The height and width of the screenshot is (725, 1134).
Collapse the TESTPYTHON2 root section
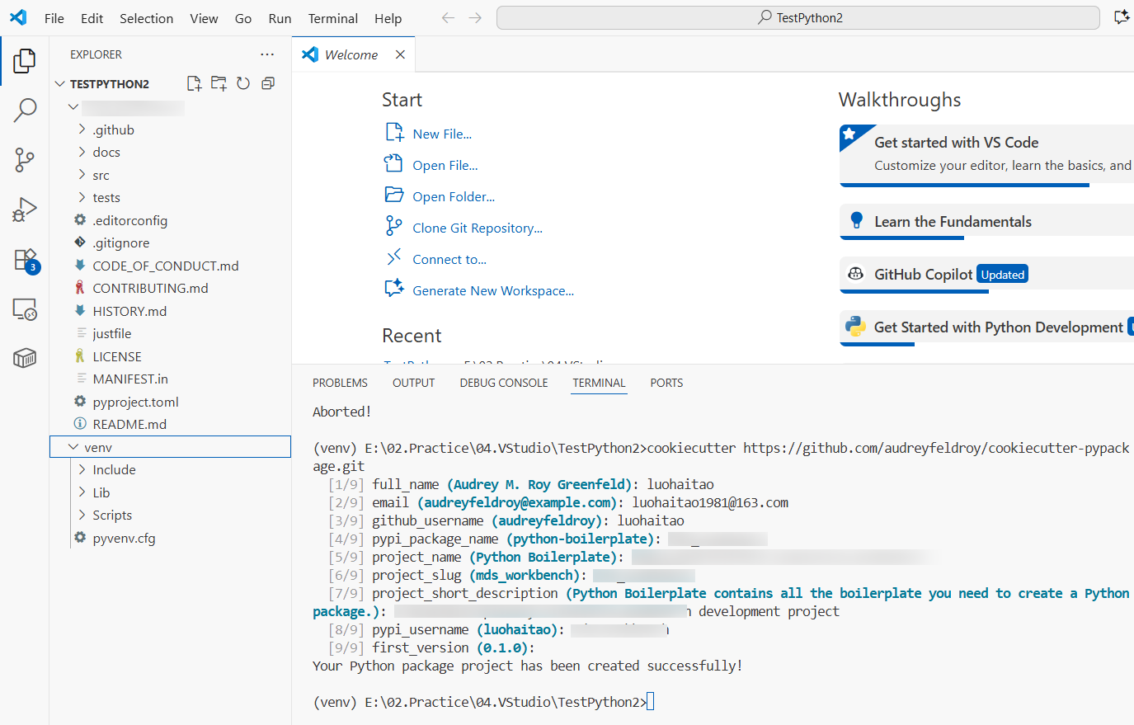click(59, 84)
